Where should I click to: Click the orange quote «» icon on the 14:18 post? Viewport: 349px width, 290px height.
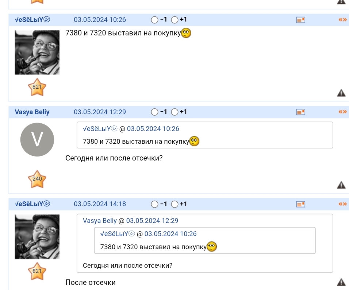[342, 204]
